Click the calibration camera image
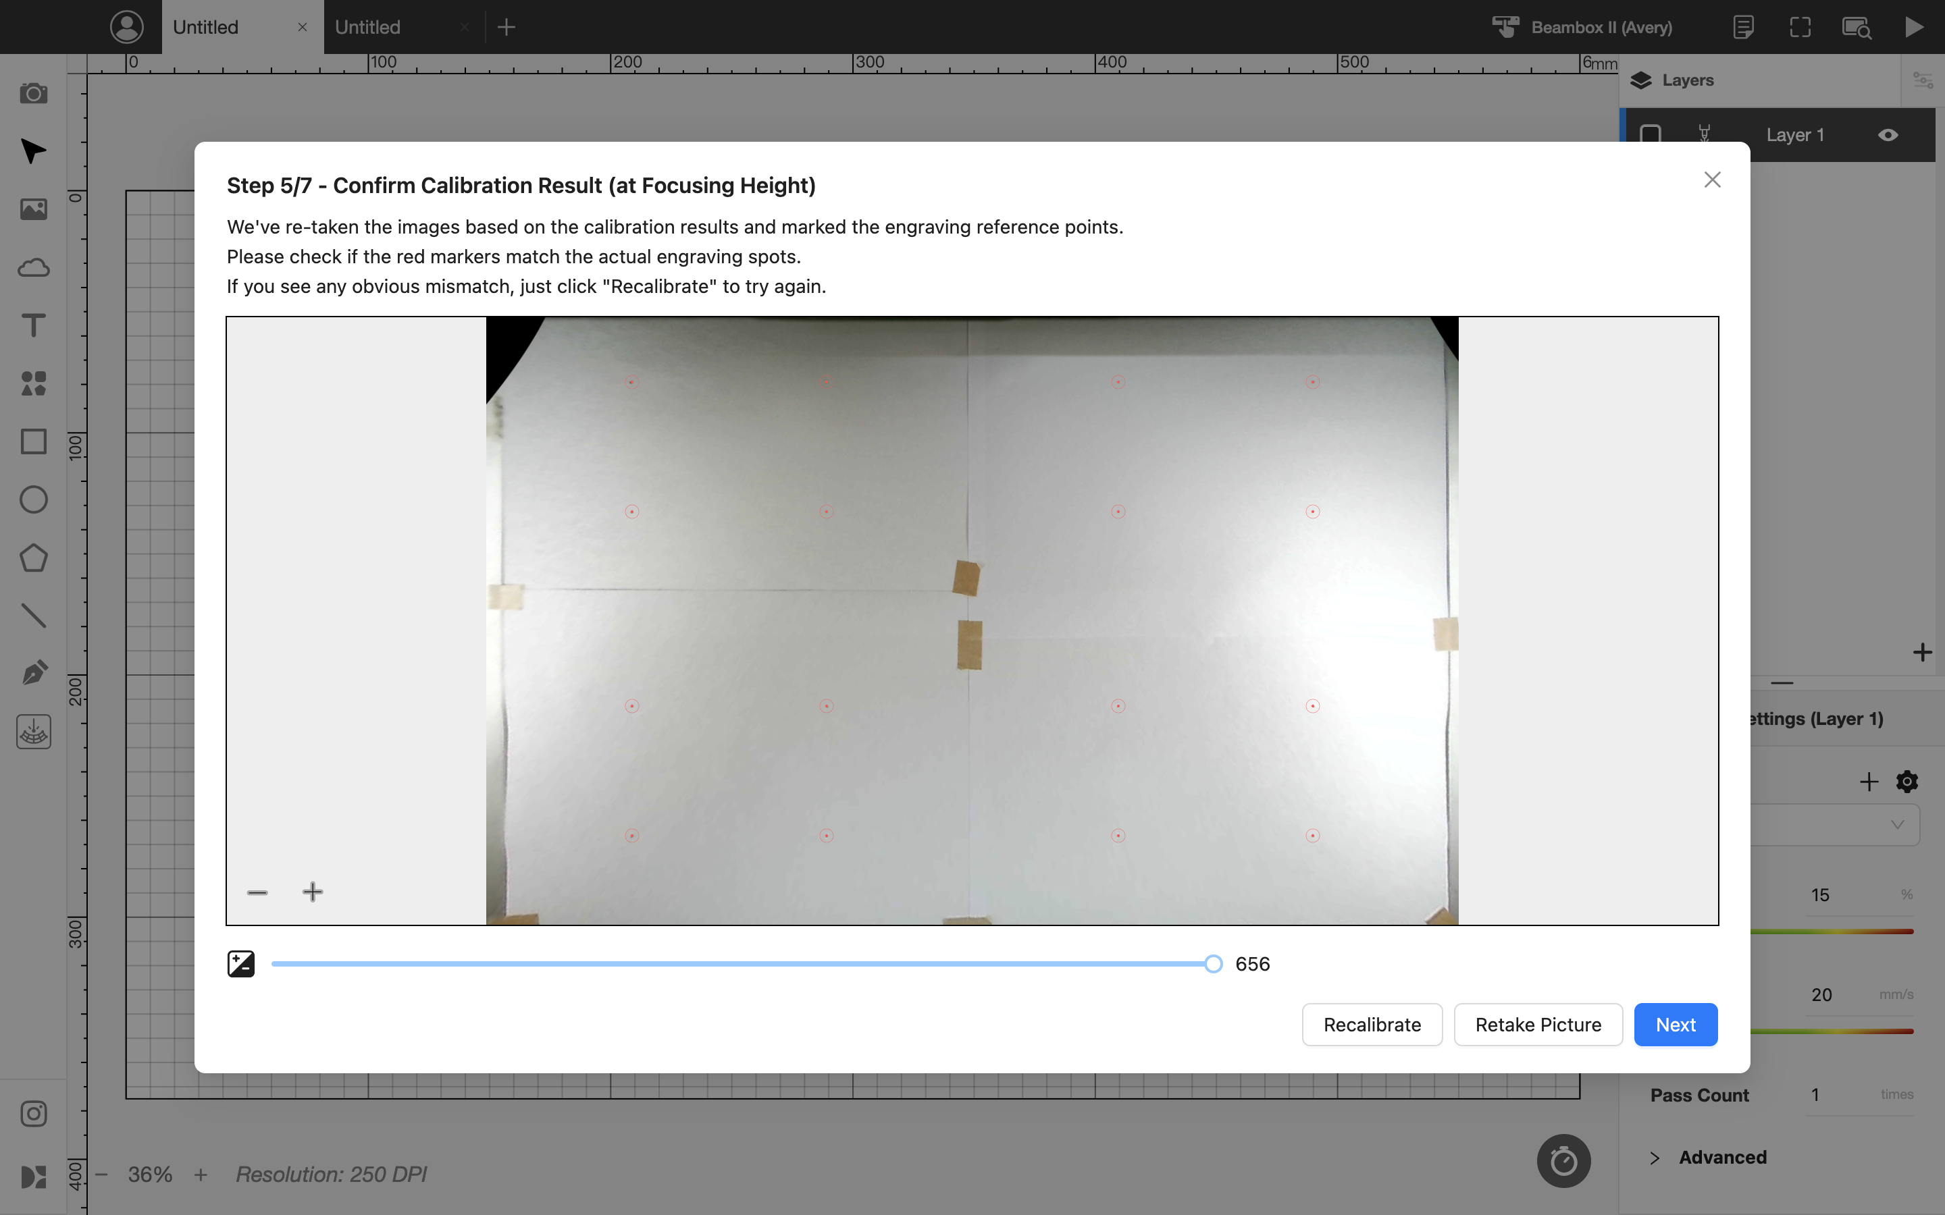Image resolution: width=1945 pixels, height=1215 pixels. (x=972, y=620)
